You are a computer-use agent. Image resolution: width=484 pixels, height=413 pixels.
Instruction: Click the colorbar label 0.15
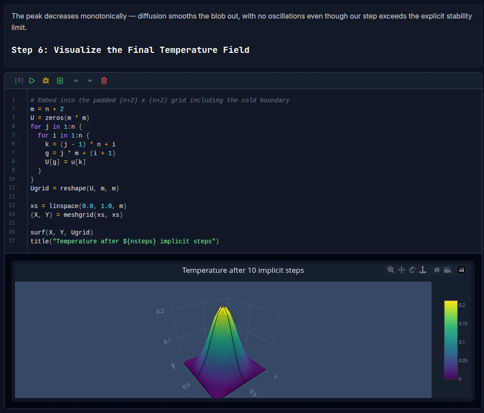click(463, 324)
